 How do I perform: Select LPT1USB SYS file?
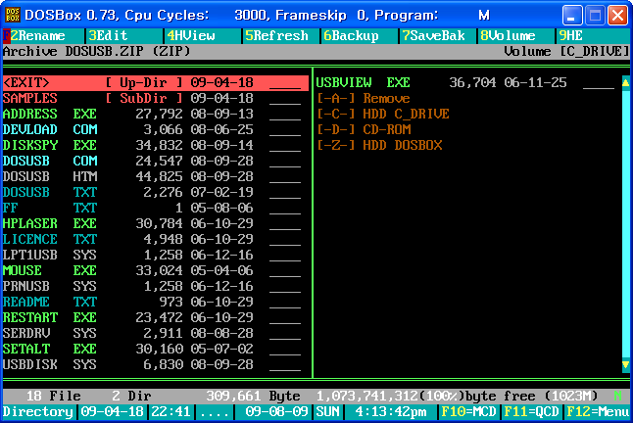[x=152, y=255]
